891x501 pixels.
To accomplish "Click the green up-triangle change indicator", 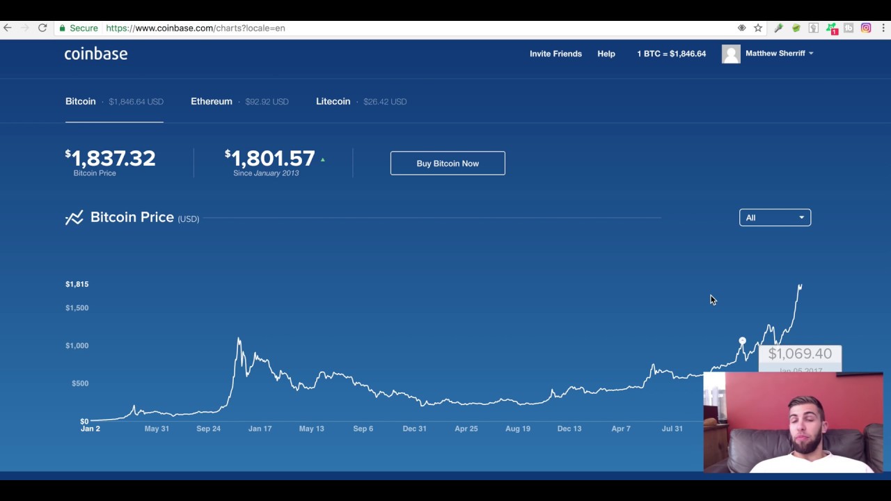I will 322,160.
